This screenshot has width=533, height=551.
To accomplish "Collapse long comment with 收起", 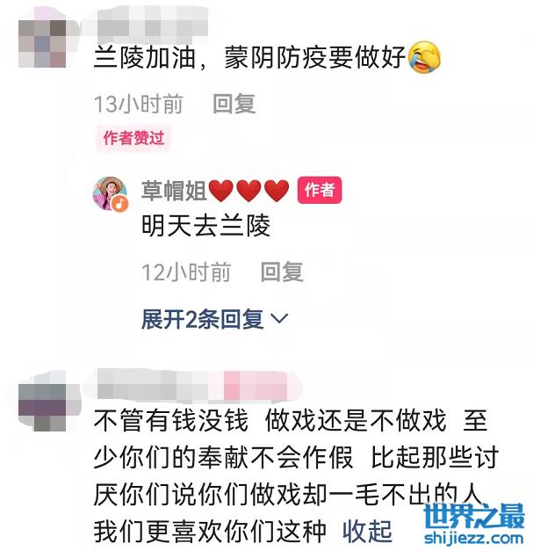I will pos(367,531).
